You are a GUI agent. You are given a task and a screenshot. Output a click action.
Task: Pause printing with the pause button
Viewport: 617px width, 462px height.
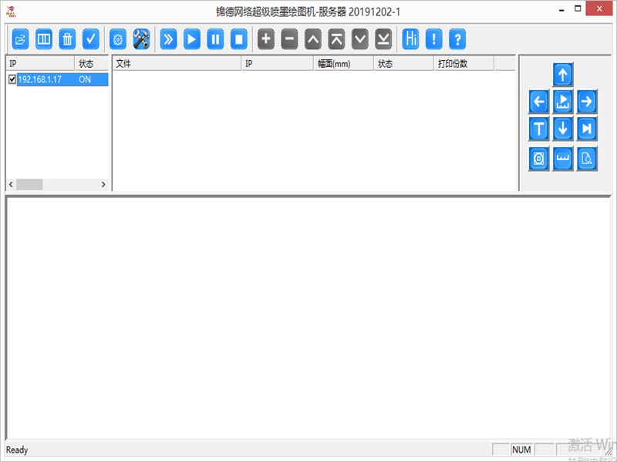[215, 38]
